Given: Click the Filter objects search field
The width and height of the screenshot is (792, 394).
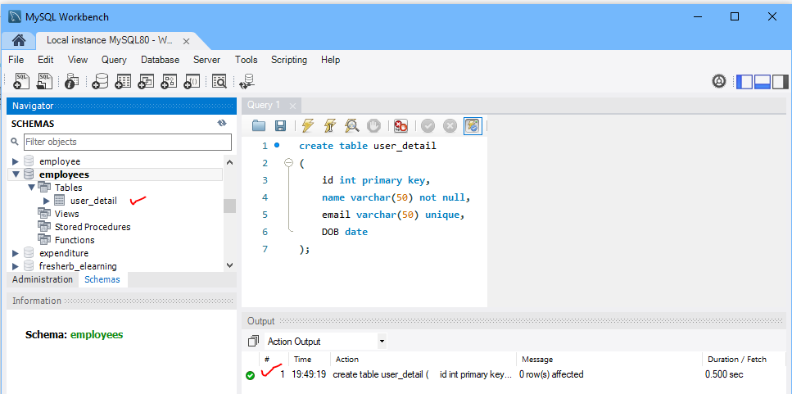Looking at the screenshot, I should coord(128,142).
